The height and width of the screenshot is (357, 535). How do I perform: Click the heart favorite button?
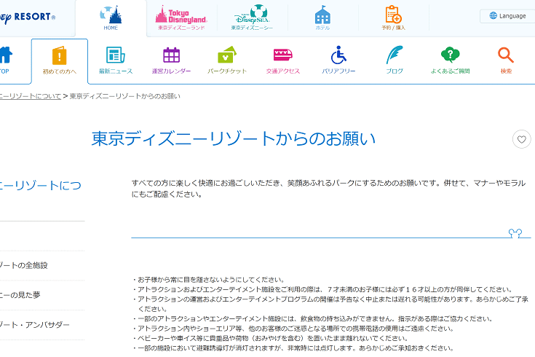click(x=521, y=139)
